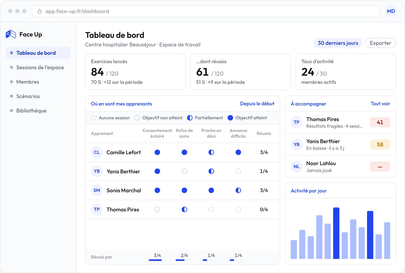
Task: Click the address bar URL field
Action: coord(206,11)
